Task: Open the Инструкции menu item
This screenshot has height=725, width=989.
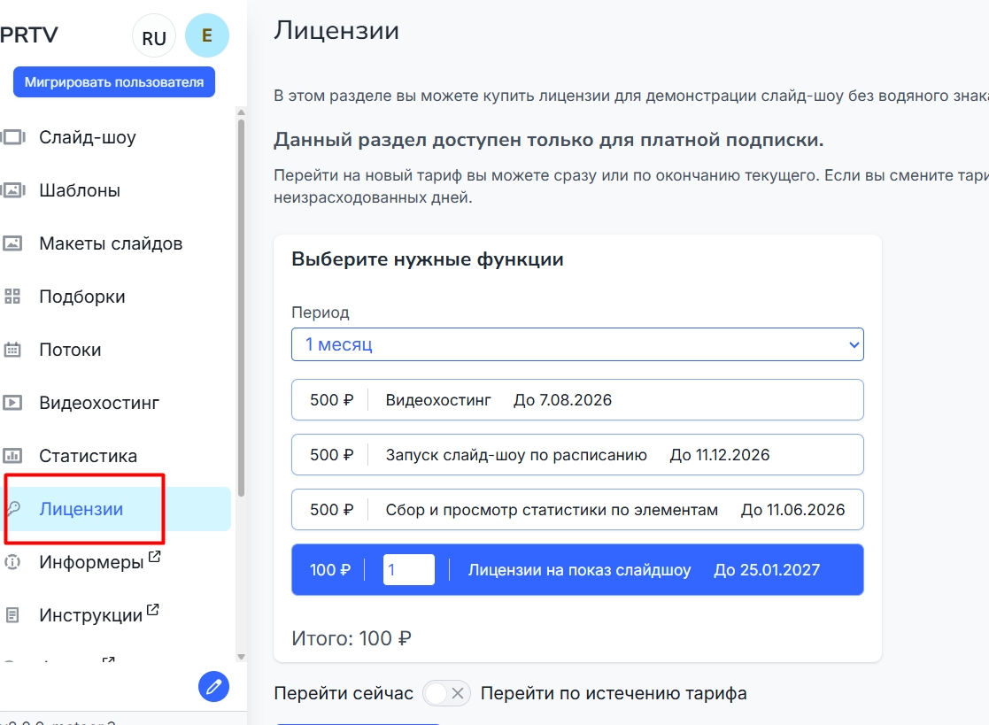Action: (91, 615)
